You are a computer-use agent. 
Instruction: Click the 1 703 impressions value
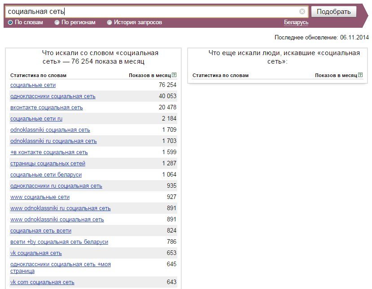pos(169,141)
